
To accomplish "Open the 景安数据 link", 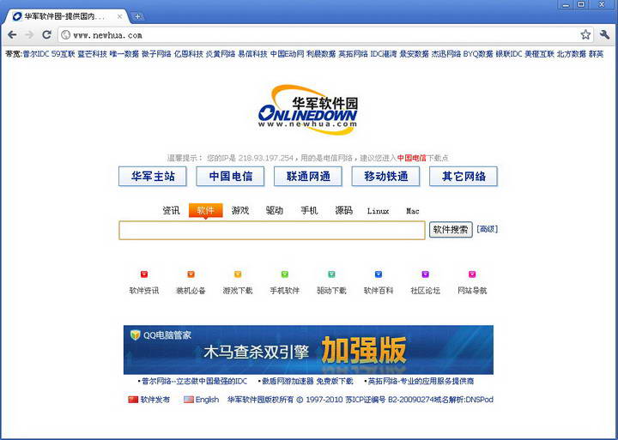I will pyautogui.click(x=414, y=54).
